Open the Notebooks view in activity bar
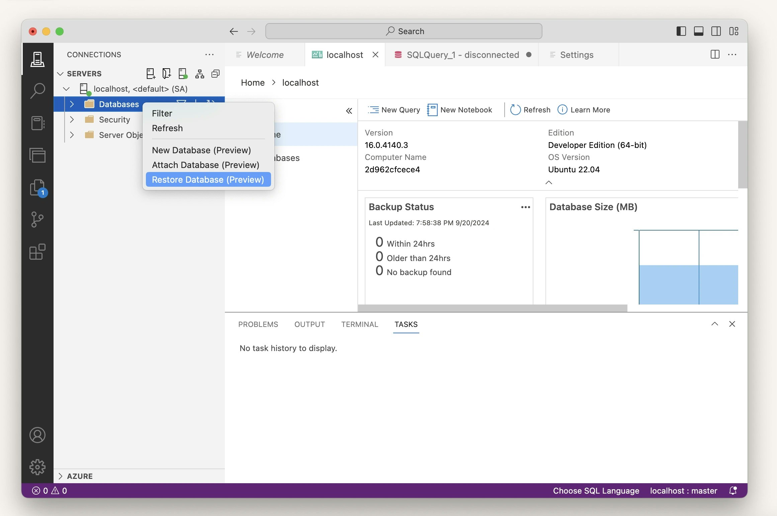 tap(37, 123)
